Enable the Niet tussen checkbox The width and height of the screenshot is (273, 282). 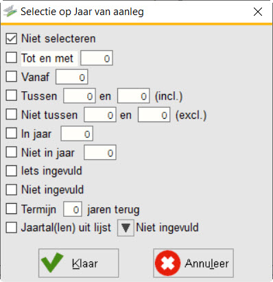coord(12,114)
